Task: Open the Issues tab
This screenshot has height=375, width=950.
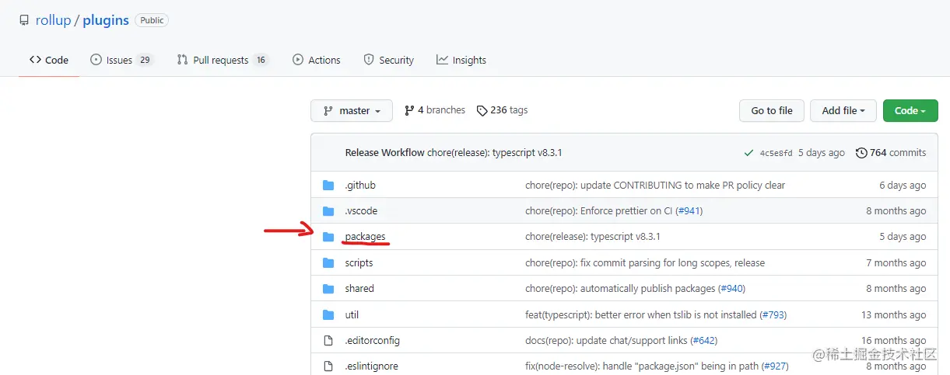Action: (121, 60)
